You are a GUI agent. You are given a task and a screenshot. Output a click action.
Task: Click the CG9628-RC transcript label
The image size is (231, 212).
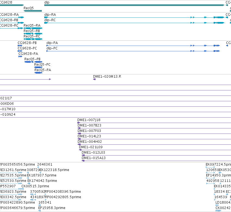pyautogui.click(x=9, y=26)
